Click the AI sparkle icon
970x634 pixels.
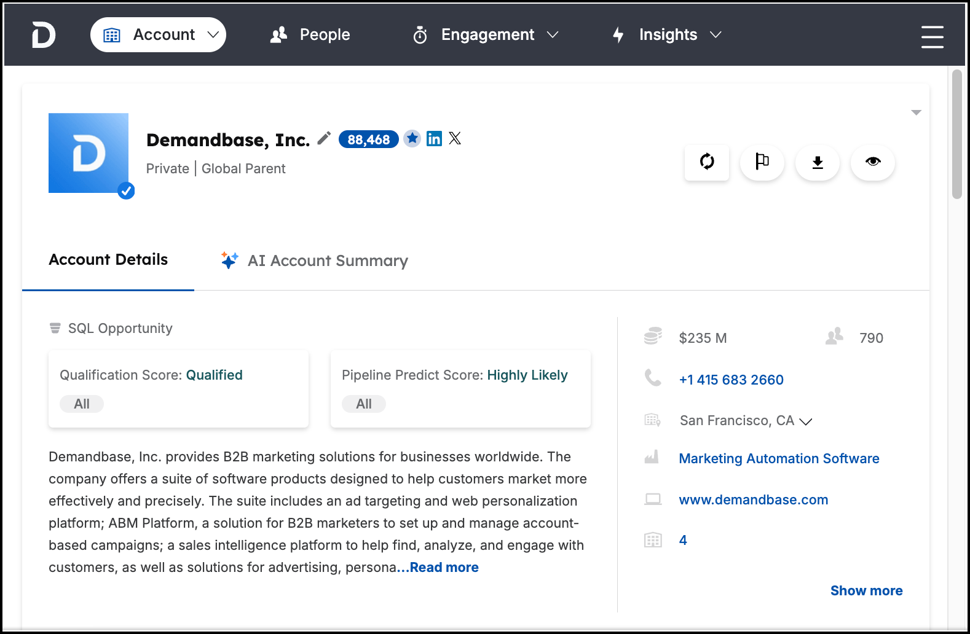pyautogui.click(x=230, y=260)
